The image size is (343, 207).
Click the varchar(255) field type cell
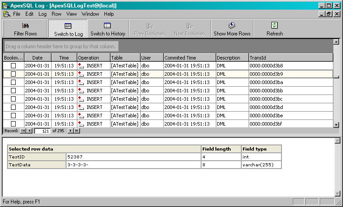click(x=261, y=165)
